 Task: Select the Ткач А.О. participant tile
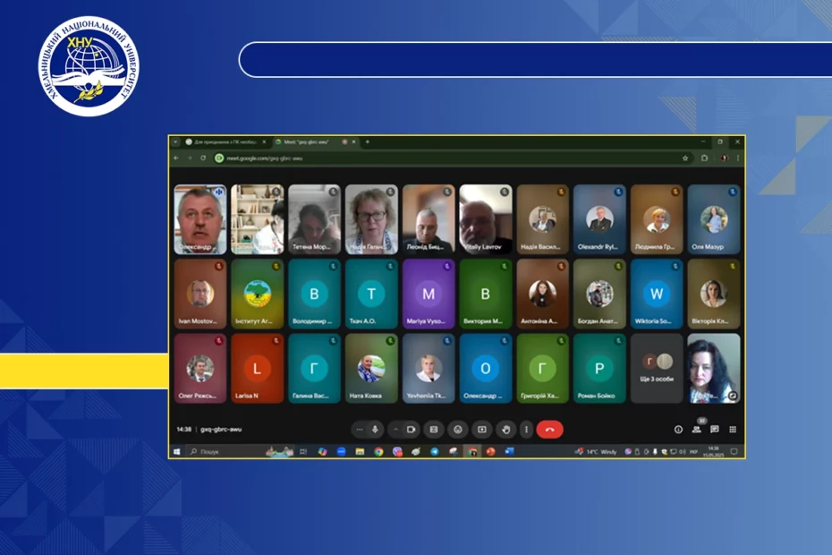371,294
